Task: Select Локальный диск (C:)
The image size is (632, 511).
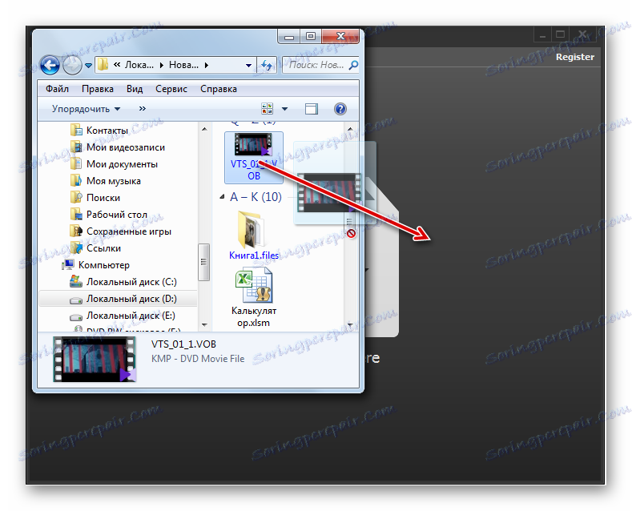Action: click(x=131, y=282)
